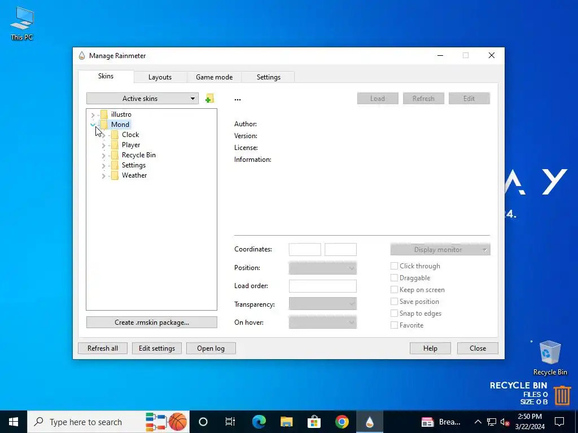Click the Weather folder icon
This screenshot has height=433, width=578.
(x=115, y=175)
